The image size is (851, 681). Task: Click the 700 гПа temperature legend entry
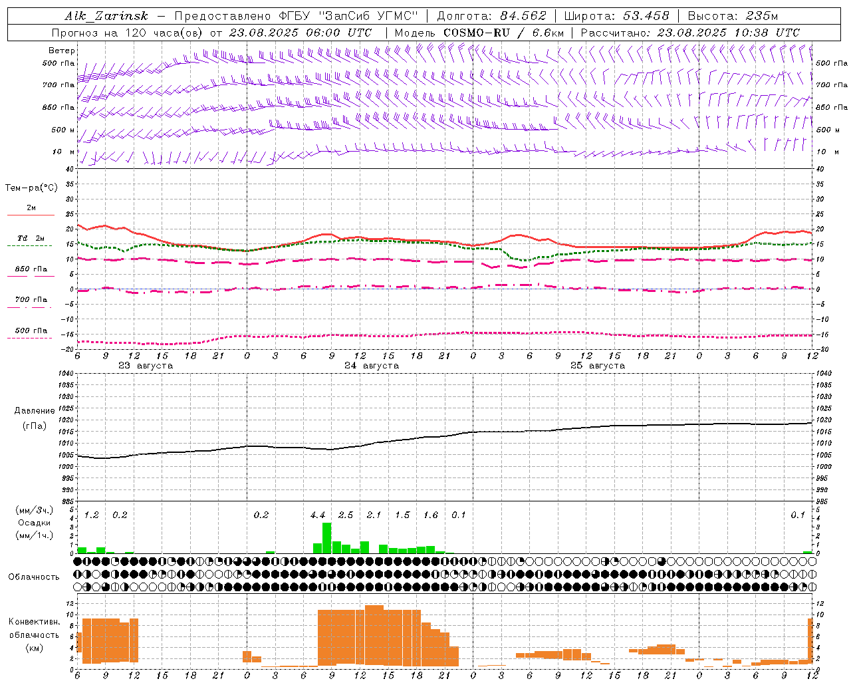tap(31, 299)
